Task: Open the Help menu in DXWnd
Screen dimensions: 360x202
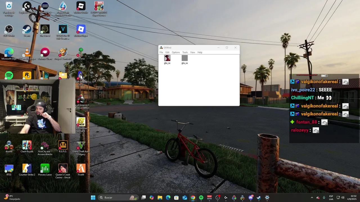Action: pyautogui.click(x=200, y=52)
